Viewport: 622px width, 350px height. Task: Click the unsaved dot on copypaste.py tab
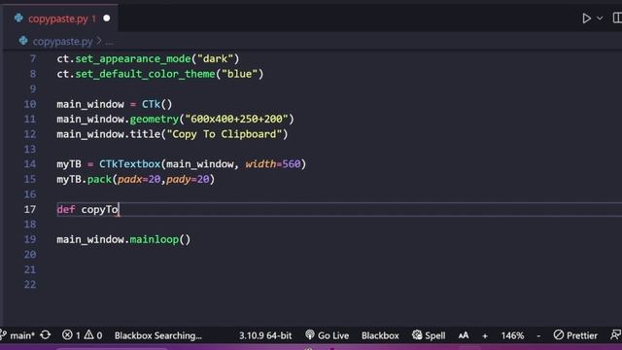(106, 18)
